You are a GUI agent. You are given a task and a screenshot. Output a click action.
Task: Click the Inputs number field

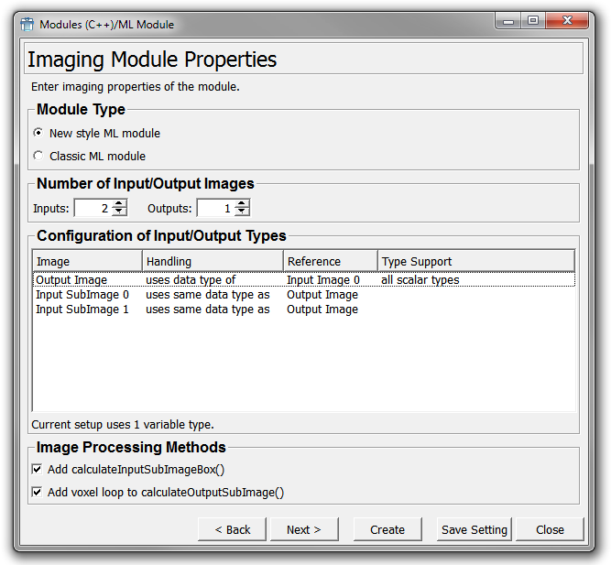[93, 209]
